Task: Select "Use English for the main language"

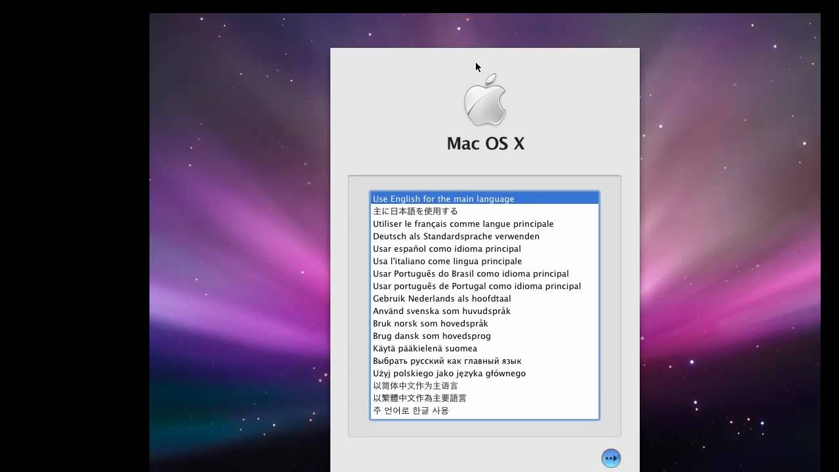Action: click(484, 199)
